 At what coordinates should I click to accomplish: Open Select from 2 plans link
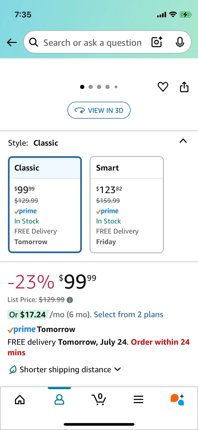click(x=129, y=314)
